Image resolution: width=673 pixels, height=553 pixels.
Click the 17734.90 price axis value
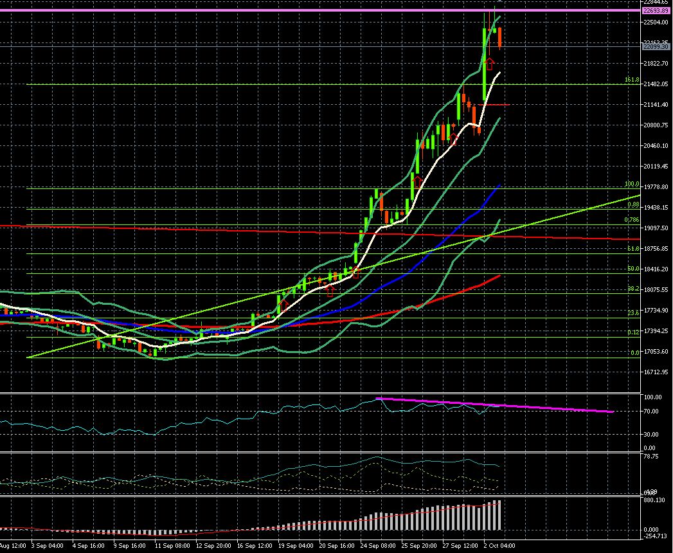pos(656,311)
